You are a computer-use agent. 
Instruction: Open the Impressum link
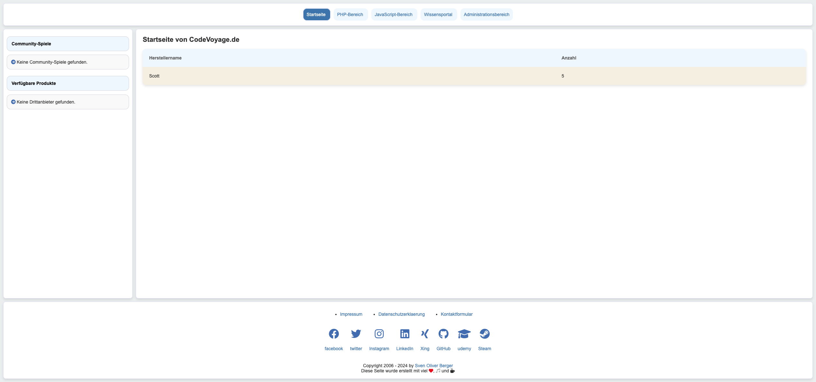click(351, 314)
